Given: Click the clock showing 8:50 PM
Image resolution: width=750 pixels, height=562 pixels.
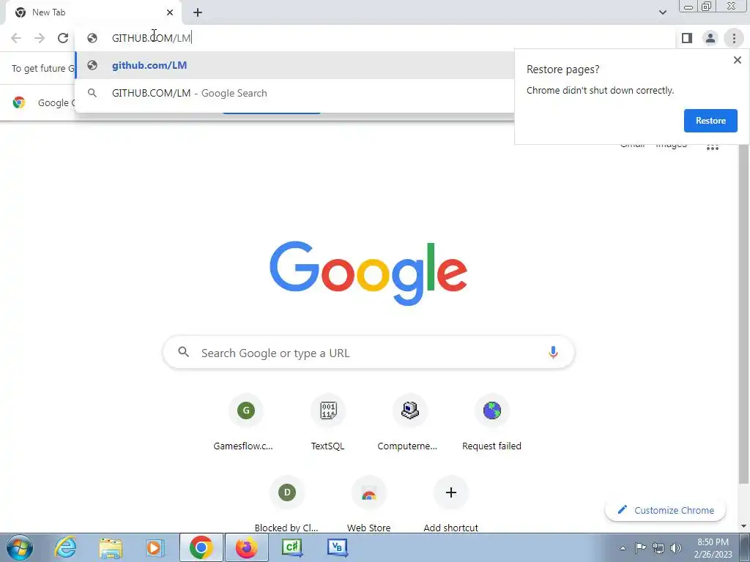Looking at the screenshot, I should click(713, 548).
